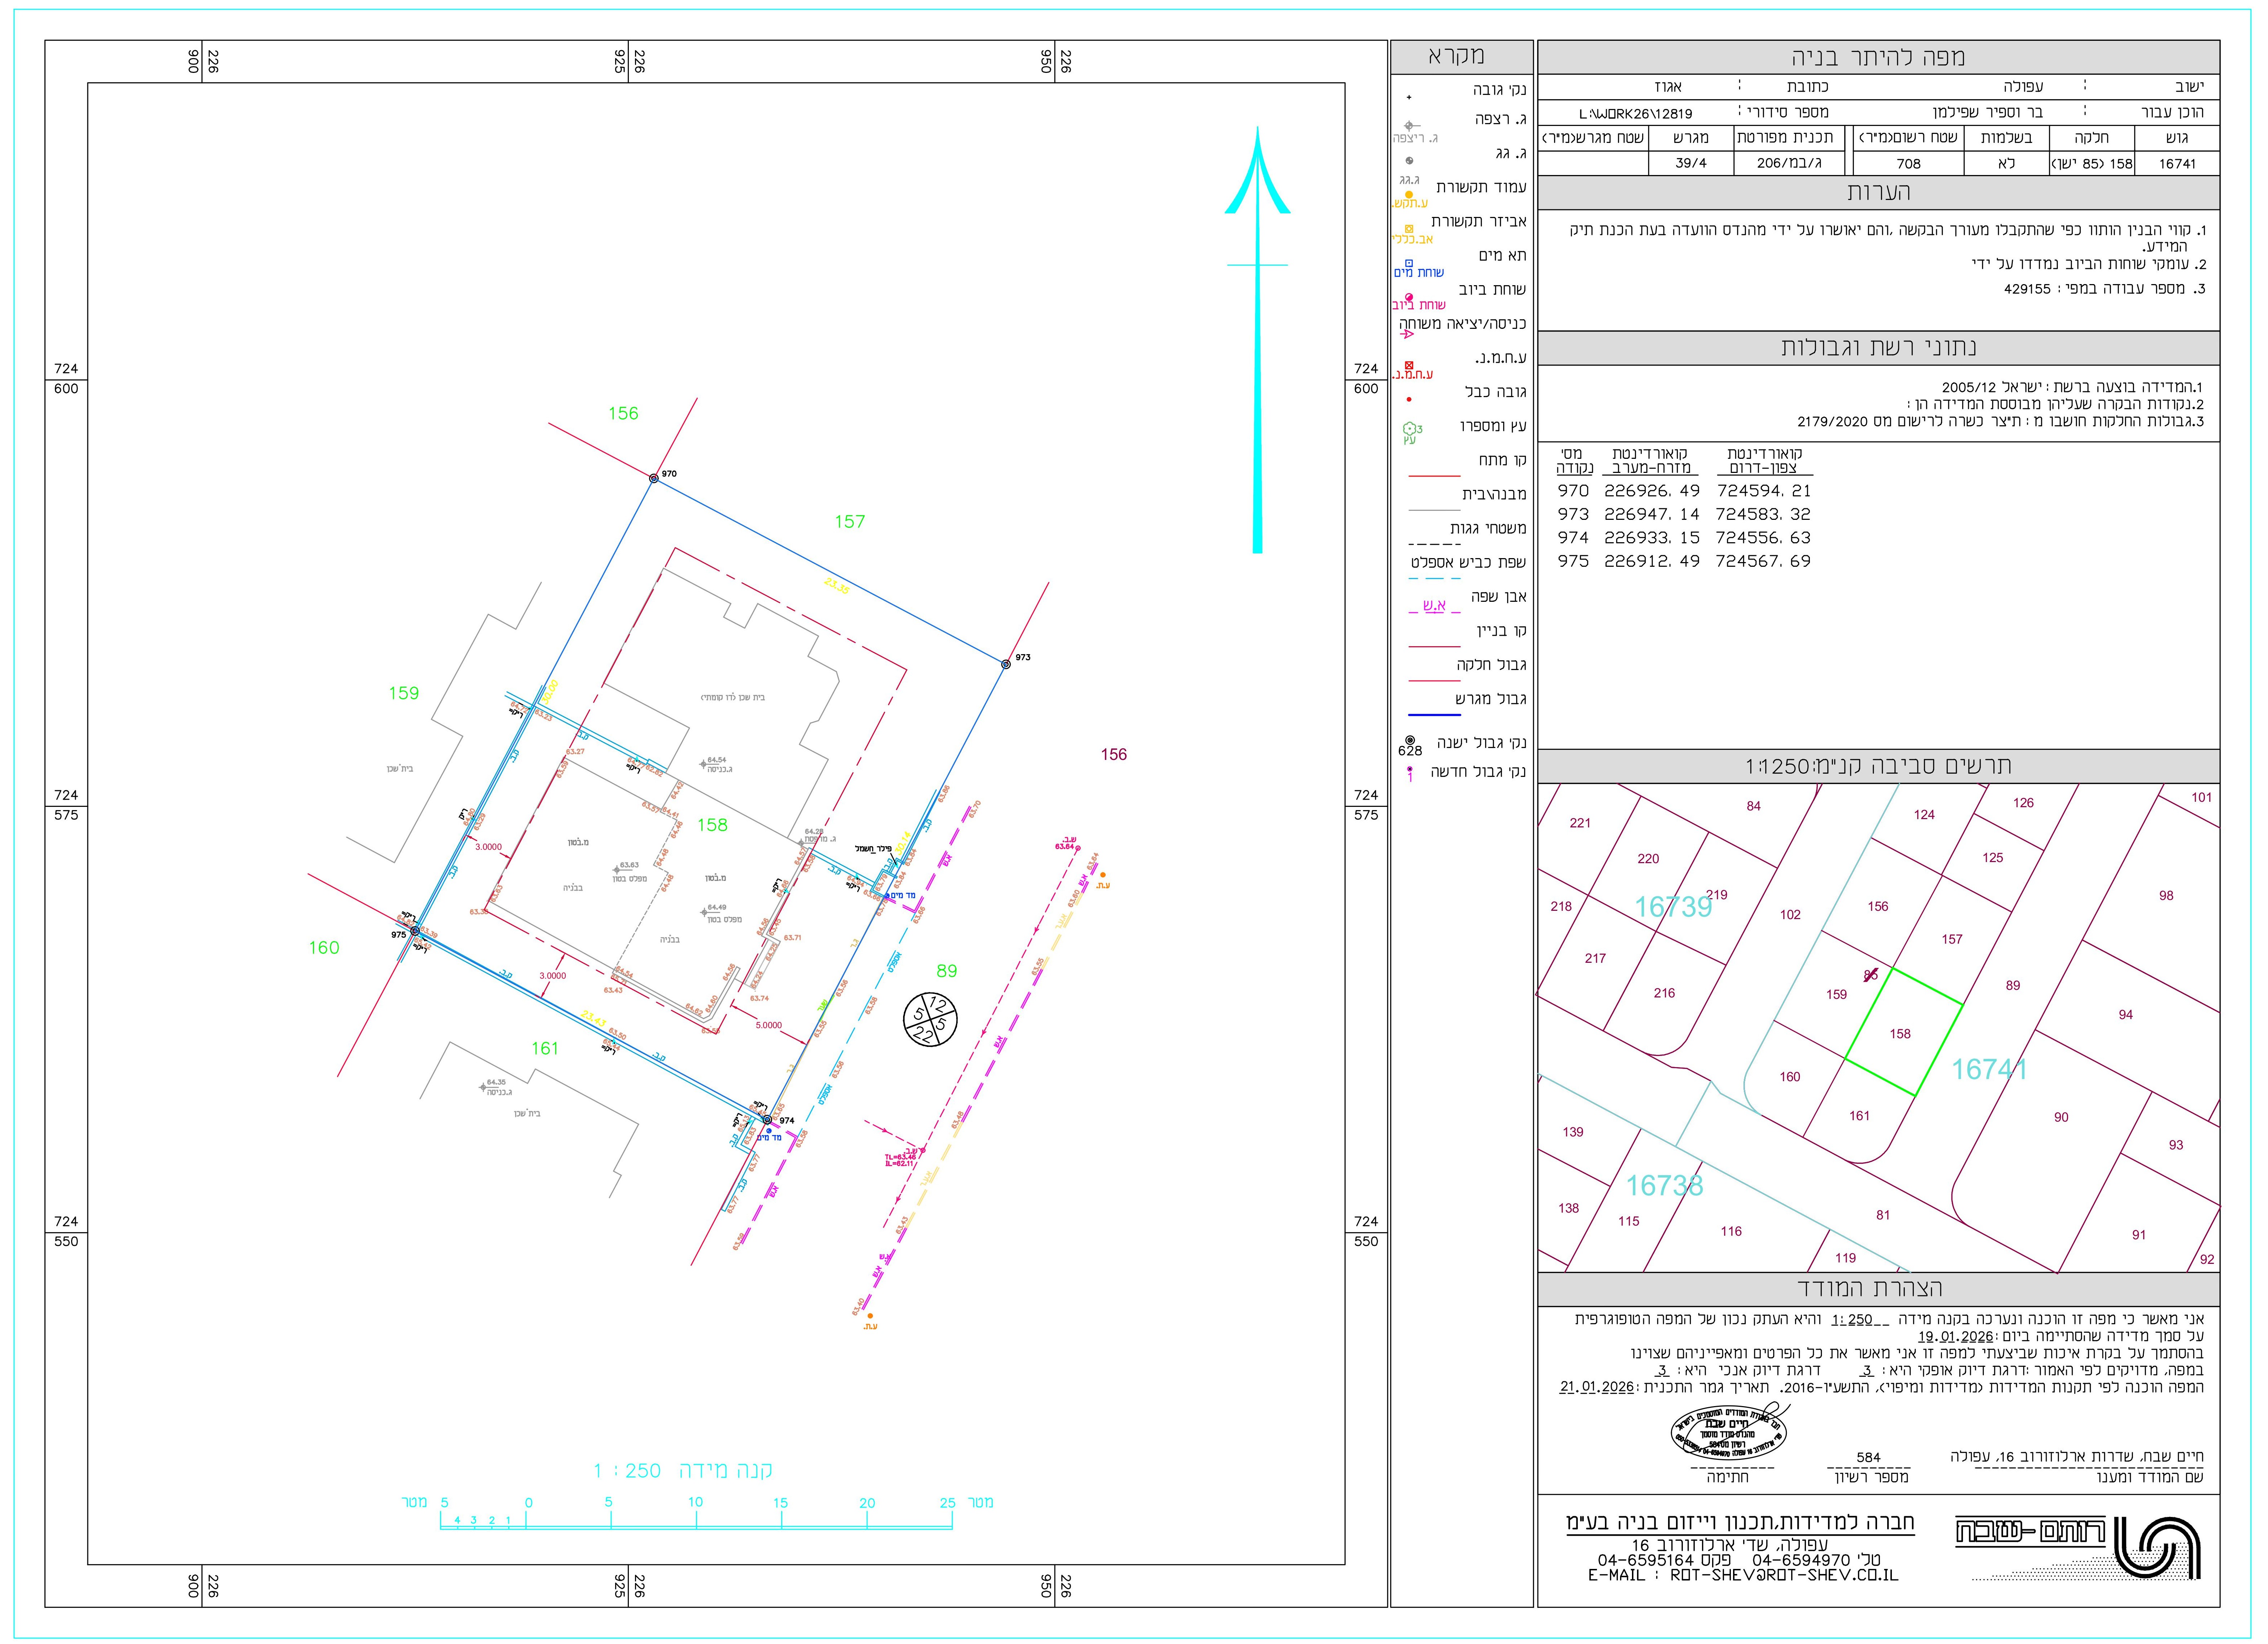Click east coordinate 226933.15 for point 974
This screenshot has width=2268, height=1644.
click(1652, 538)
